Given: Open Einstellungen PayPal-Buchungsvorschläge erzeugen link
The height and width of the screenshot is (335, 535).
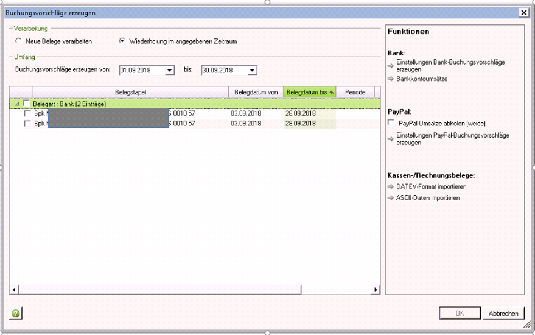Looking at the screenshot, I should coord(453,139).
